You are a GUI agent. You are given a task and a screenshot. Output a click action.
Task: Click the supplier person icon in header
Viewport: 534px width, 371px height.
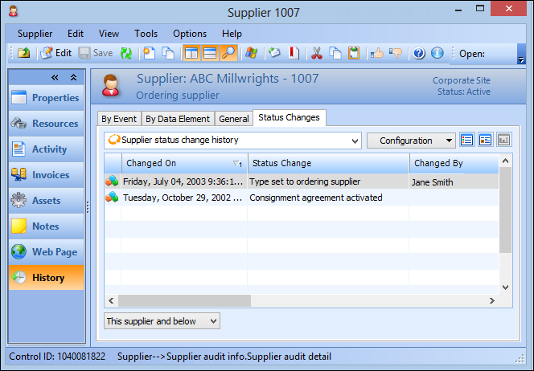[111, 86]
